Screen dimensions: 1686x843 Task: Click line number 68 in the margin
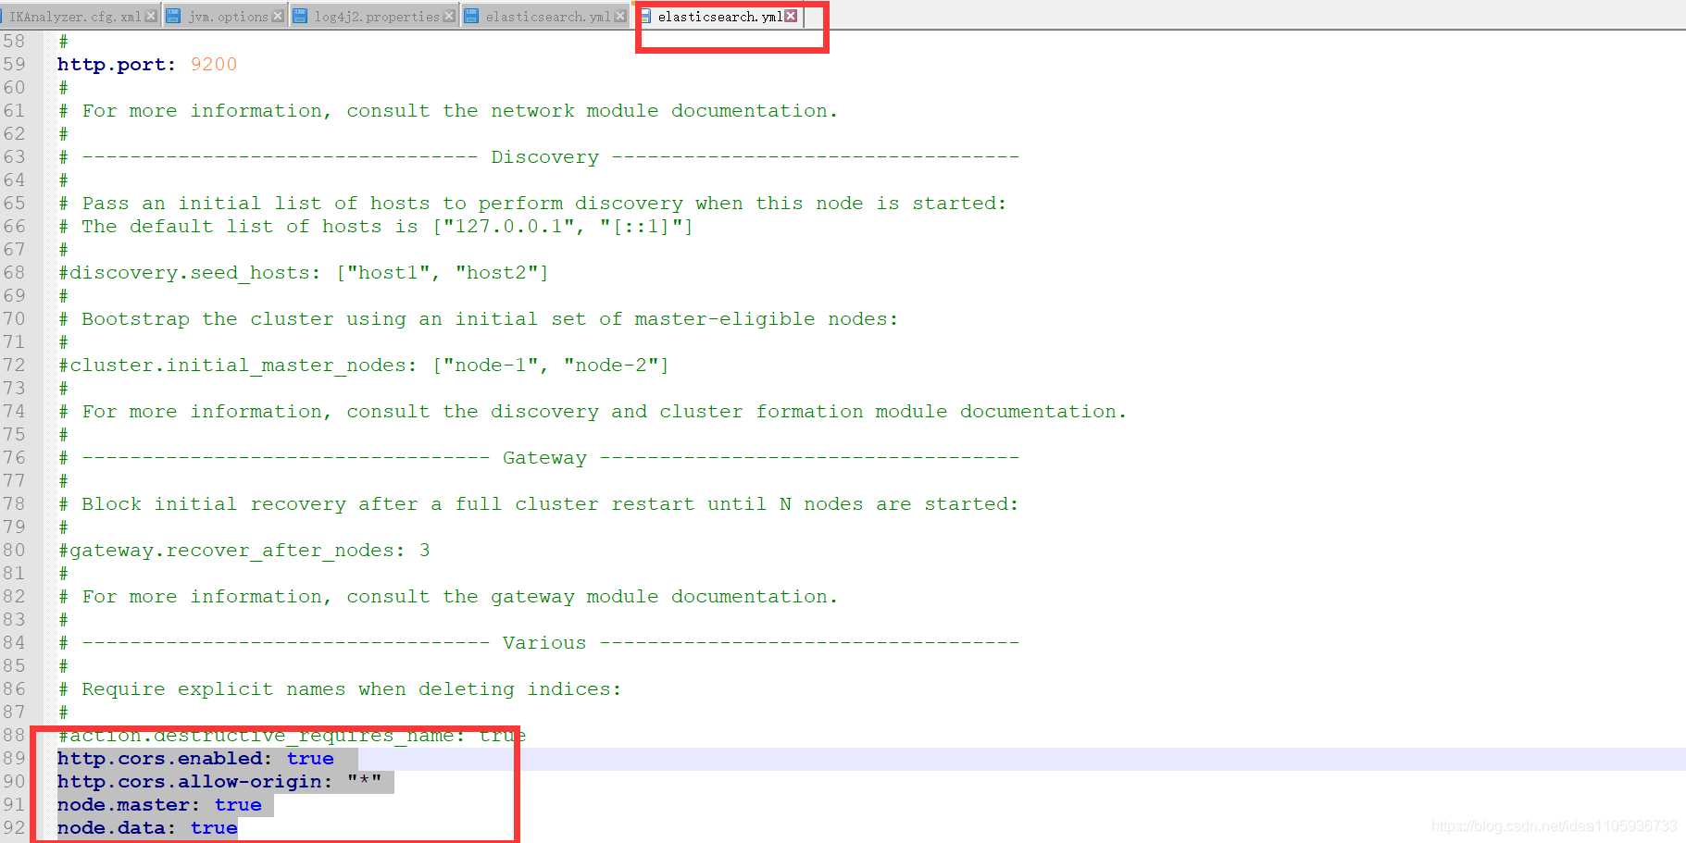(15, 272)
